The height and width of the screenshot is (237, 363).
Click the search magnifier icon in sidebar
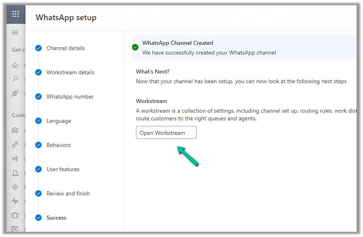[x=15, y=79]
